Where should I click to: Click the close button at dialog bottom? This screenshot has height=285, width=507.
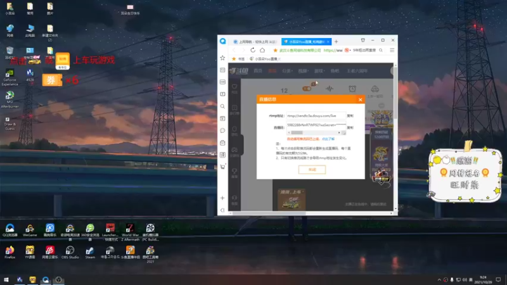click(x=312, y=170)
